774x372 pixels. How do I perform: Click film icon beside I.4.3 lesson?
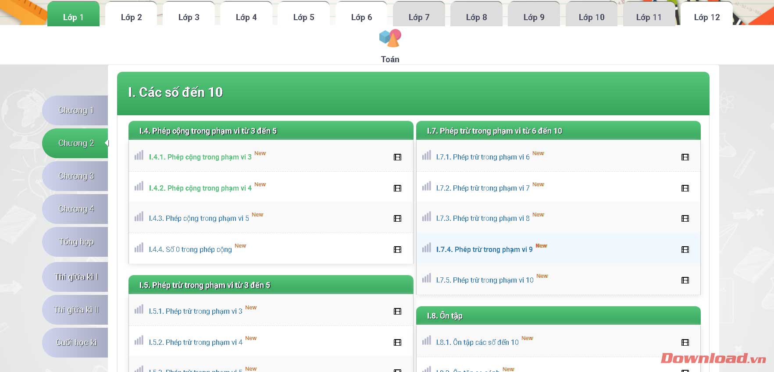pos(397,219)
